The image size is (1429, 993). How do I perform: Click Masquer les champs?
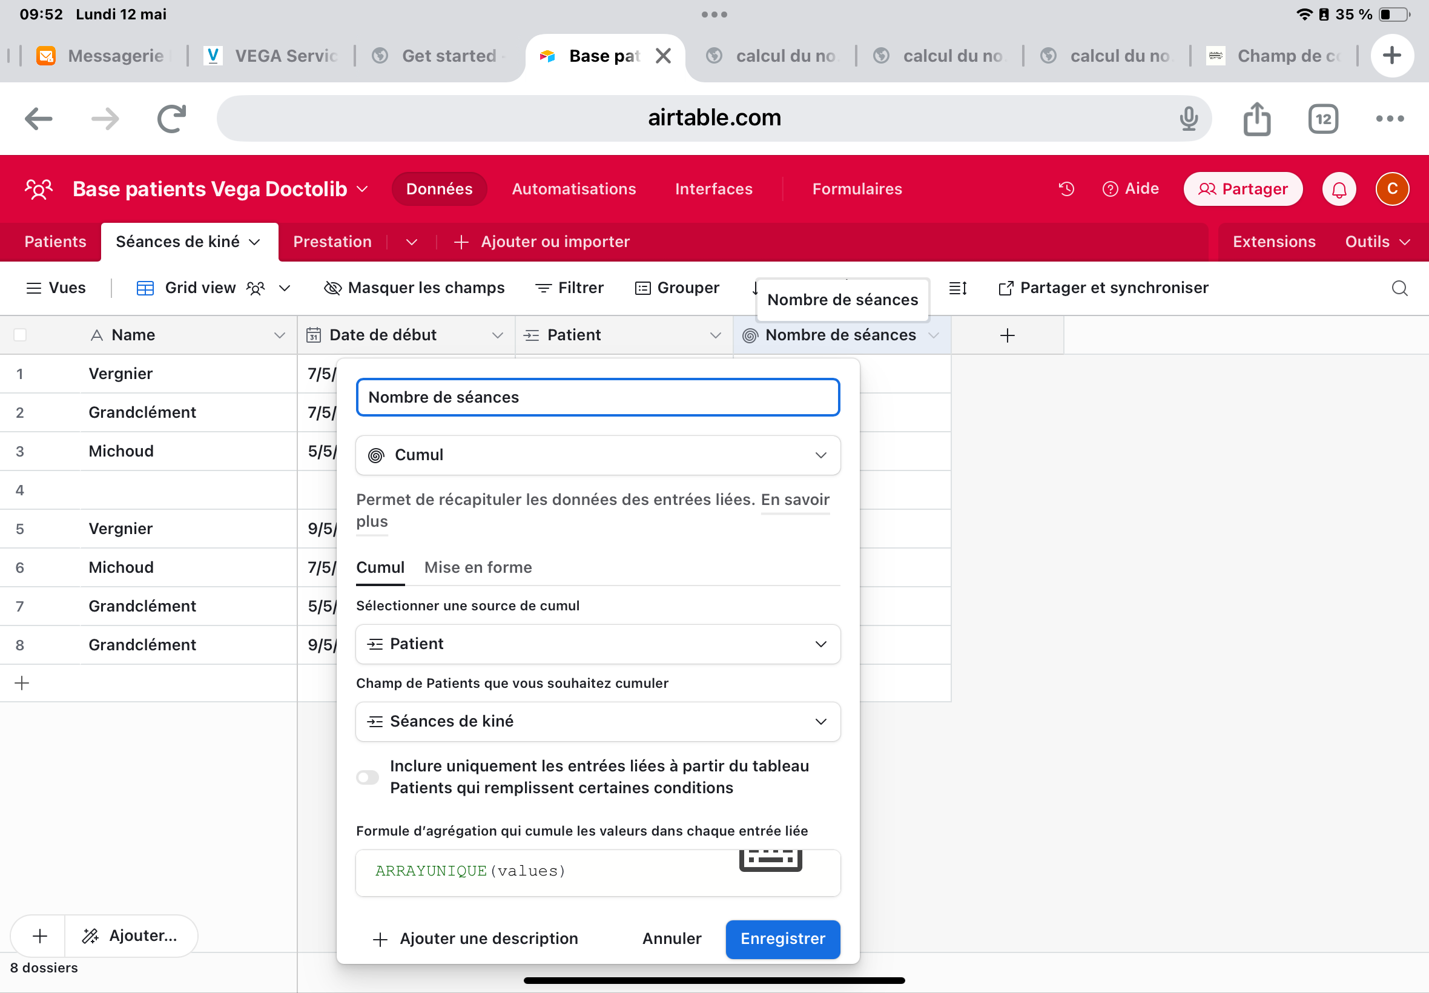(x=414, y=288)
